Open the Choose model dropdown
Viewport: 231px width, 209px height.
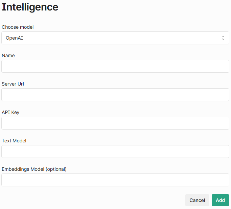[115, 38]
